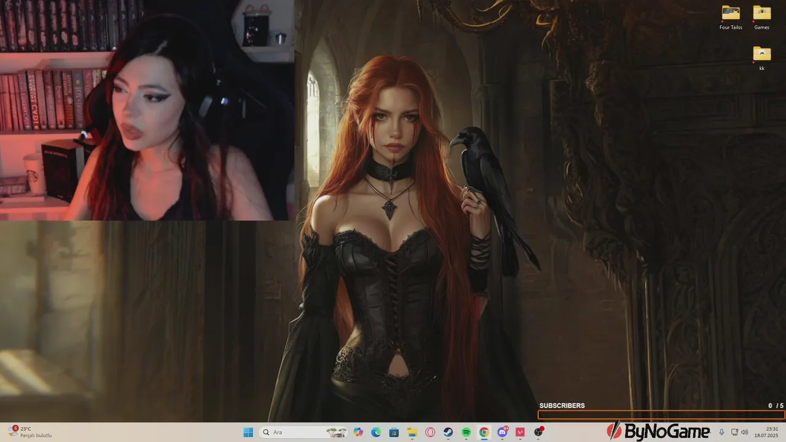Open Spotify from the taskbar
Screen dimensions: 786x442
pyautogui.click(x=466, y=432)
